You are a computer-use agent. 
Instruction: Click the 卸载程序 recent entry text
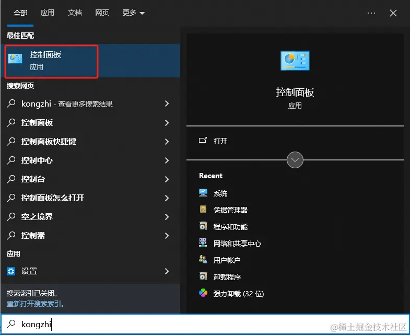click(x=227, y=277)
